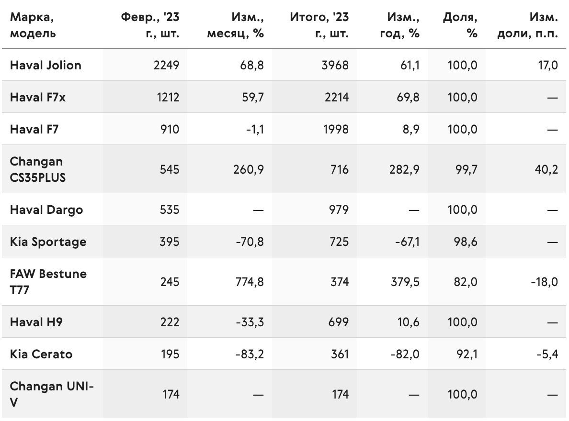
Task: Click the 'Изм., месяц, %' column header
Action: pyautogui.click(x=235, y=25)
